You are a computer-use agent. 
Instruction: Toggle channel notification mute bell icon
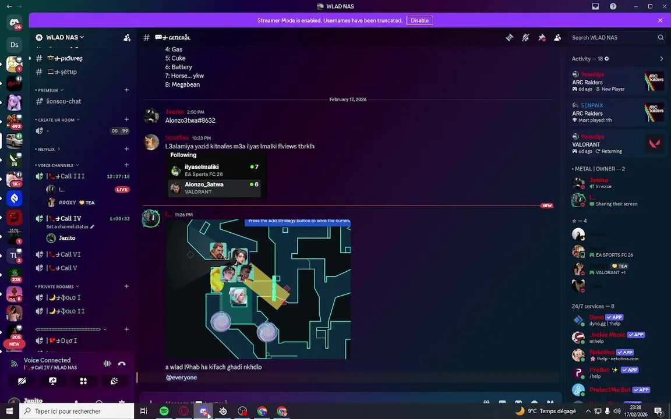click(525, 38)
